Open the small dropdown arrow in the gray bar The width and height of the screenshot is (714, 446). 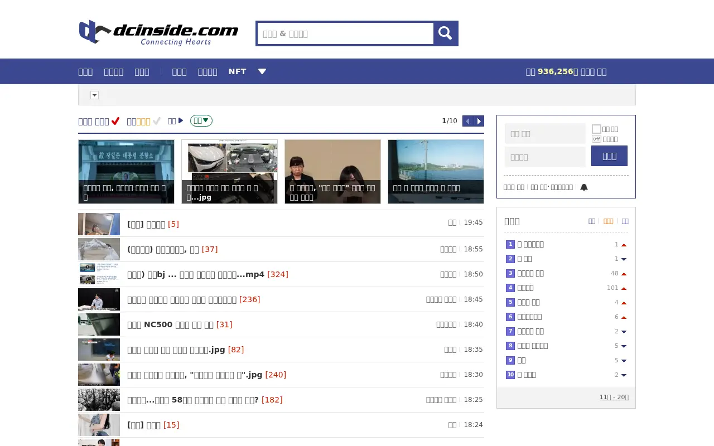pyautogui.click(x=94, y=95)
